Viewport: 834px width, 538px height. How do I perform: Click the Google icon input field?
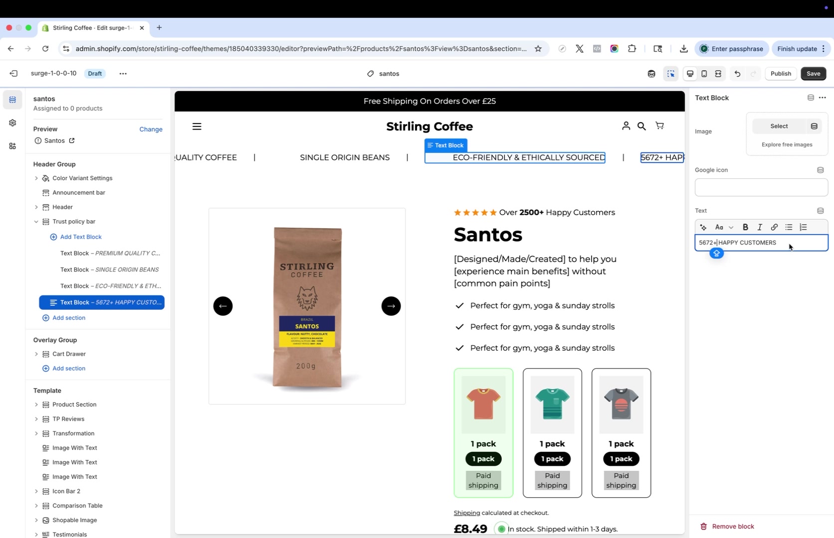tap(761, 187)
